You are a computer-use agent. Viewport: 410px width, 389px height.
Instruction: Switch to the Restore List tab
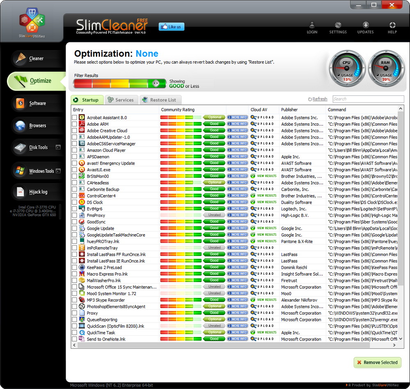pyautogui.click(x=160, y=100)
